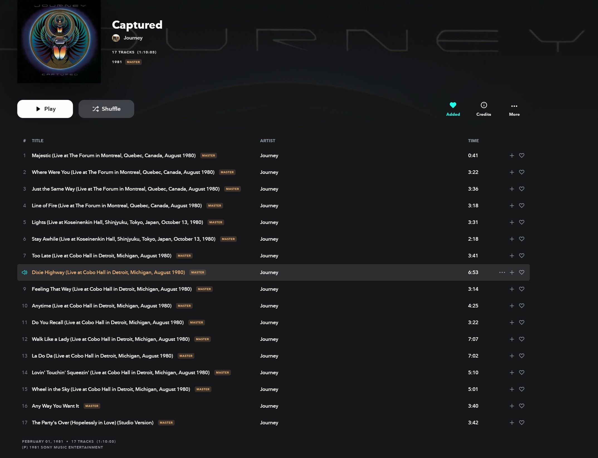Open Journey artist link on Too Late row
Image resolution: width=598 pixels, height=458 pixels.
tap(269, 256)
